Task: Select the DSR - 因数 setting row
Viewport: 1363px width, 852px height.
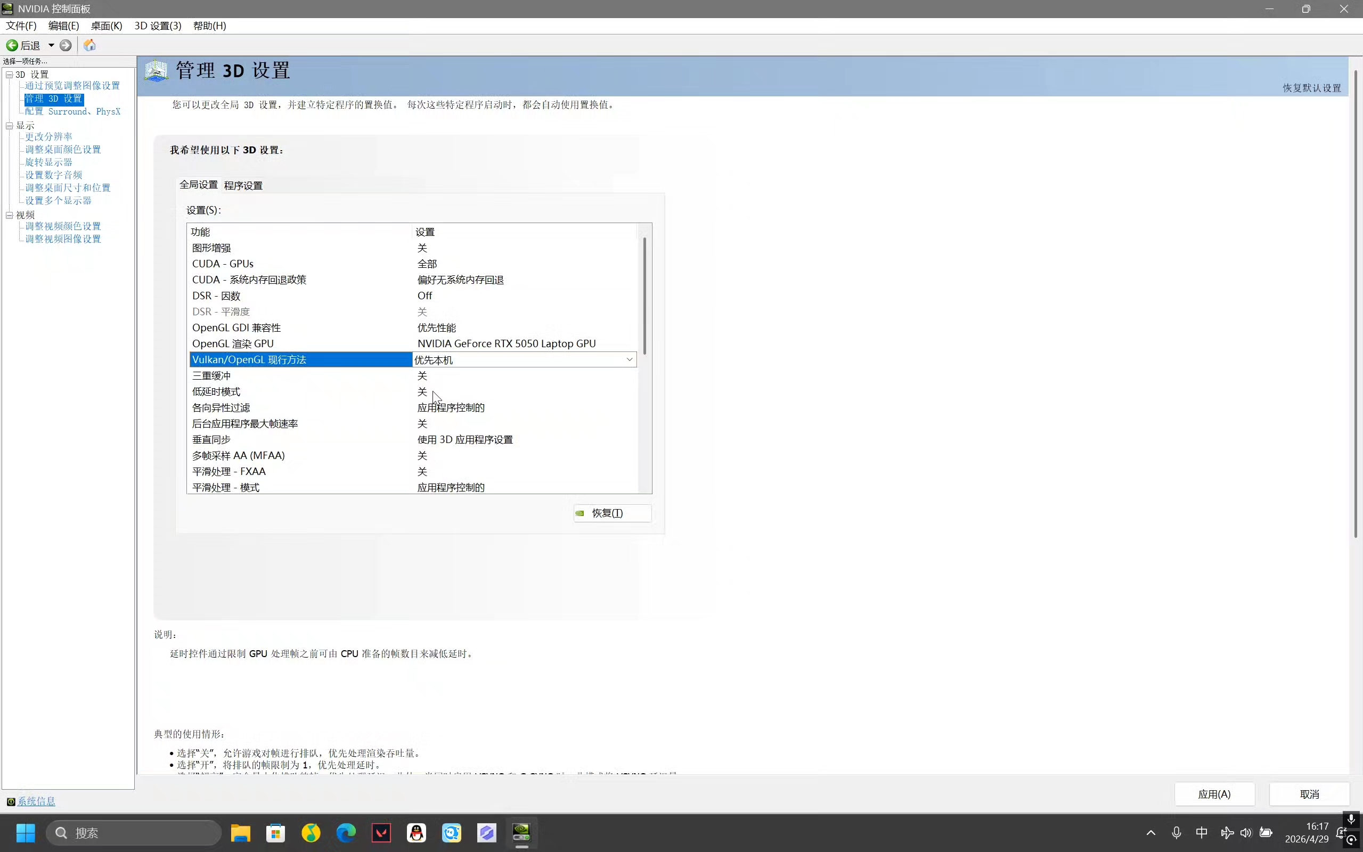Action: pyautogui.click(x=413, y=296)
